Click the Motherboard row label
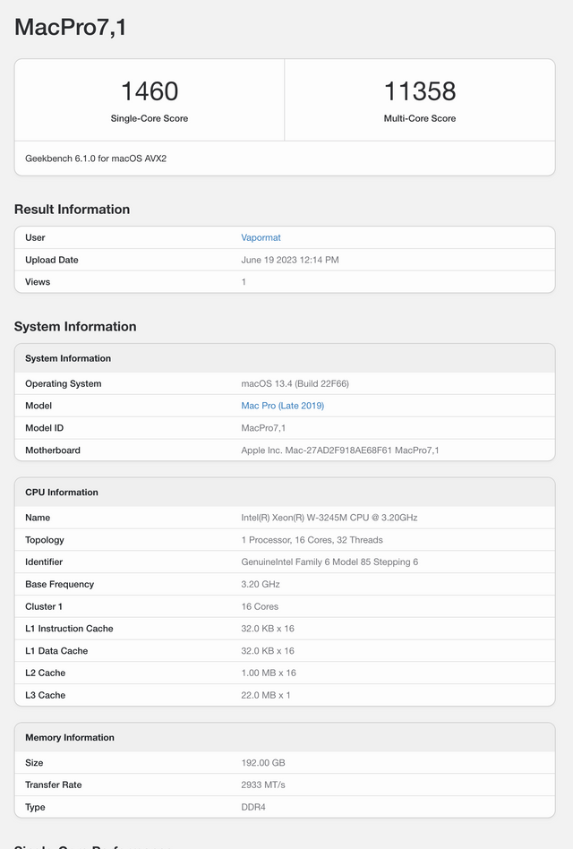Image resolution: width=573 pixels, height=849 pixels. [53, 450]
